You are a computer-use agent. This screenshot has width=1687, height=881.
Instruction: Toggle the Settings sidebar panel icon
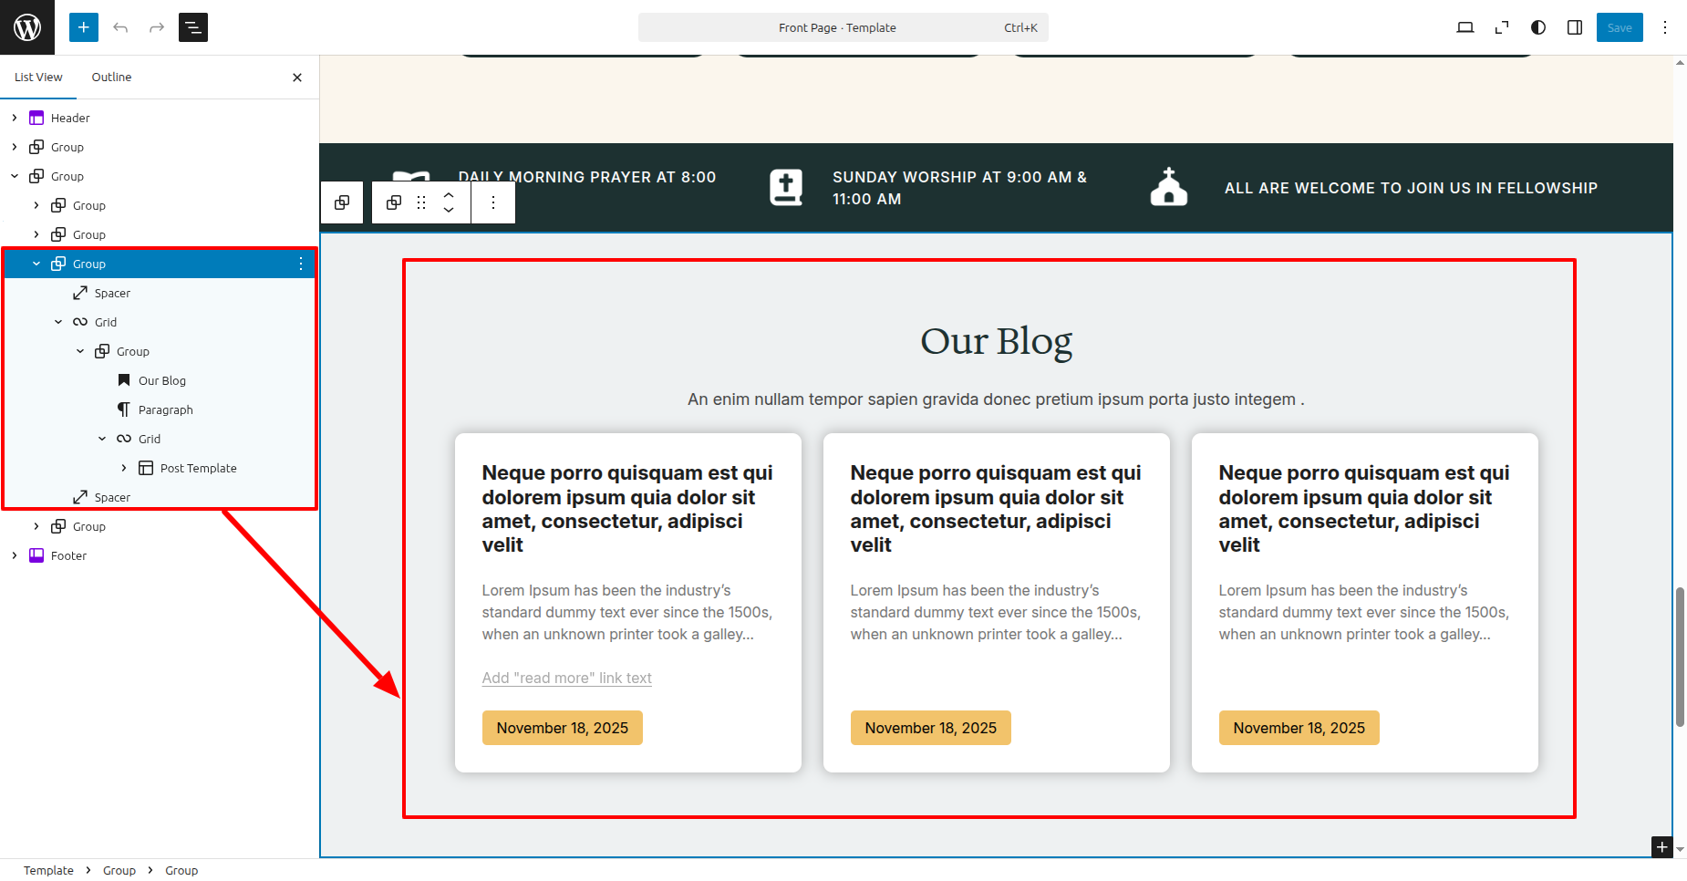pos(1575,27)
